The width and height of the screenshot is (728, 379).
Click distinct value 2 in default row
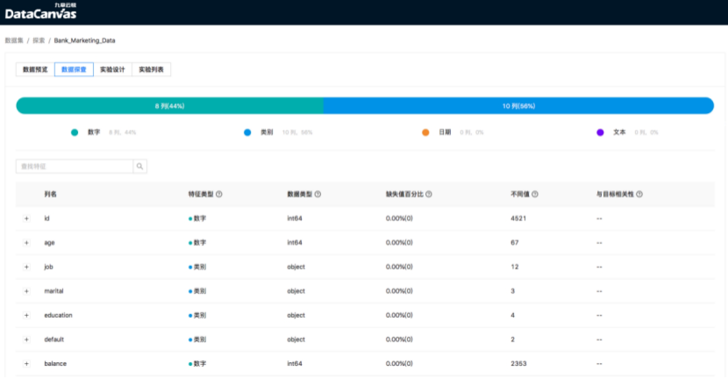[x=513, y=339]
